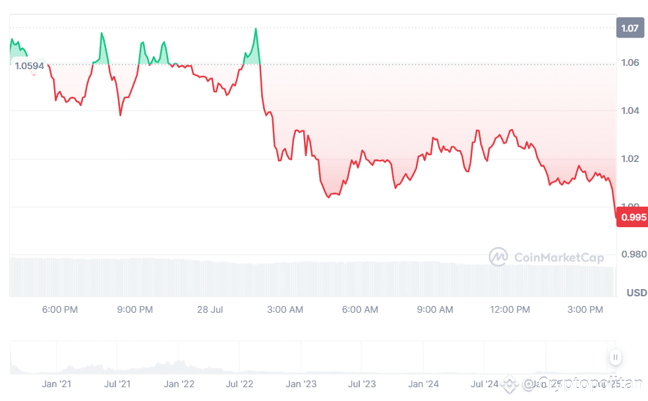Switch to the Jul '22 period
Image resolution: width=648 pixels, height=401 pixels.
tap(239, 384)
